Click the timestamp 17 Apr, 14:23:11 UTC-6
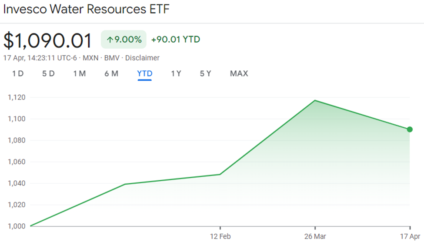 tap(40, 58)
